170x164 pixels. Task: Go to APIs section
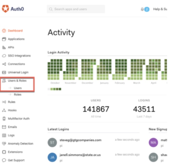(11, 47)
